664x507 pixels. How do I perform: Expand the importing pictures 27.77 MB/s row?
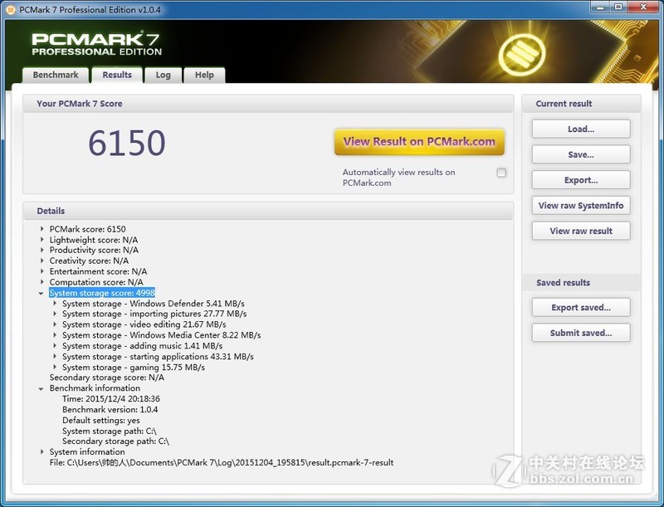pos(55,314)
